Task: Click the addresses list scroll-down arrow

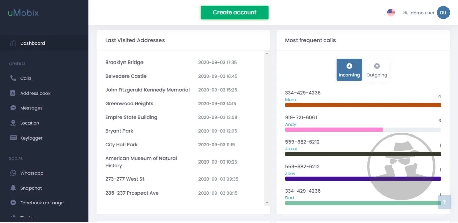Action: (x=267, y=203)
